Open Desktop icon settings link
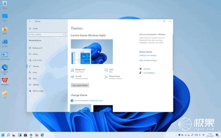 tap(148, 55)
